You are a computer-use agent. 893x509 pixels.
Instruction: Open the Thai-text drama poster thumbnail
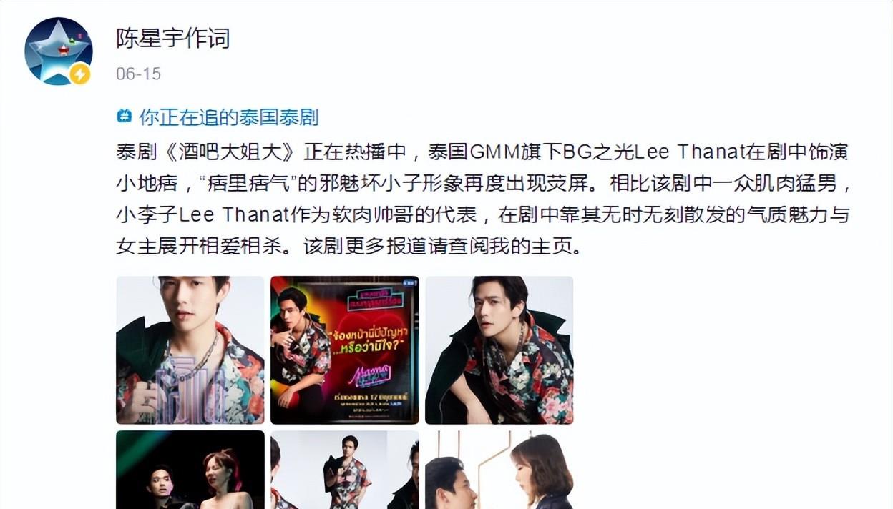point(345,350)
